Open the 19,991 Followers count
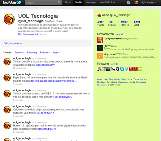The width and height of the screenshot is (161, 141). (125, 23)
